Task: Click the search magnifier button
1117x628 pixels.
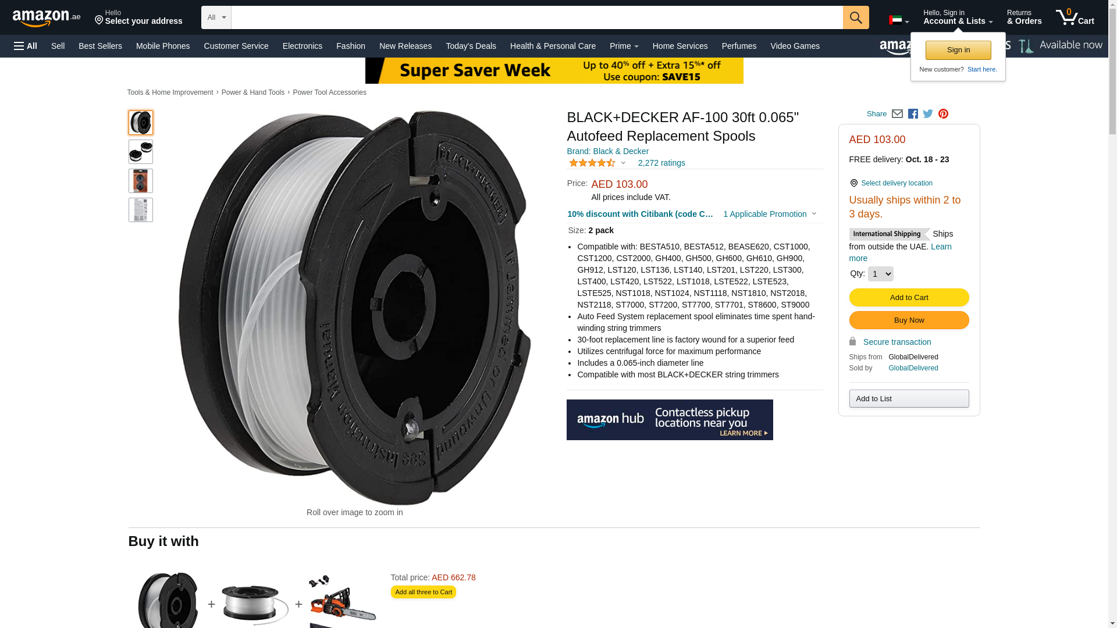Action: (855, 17)
